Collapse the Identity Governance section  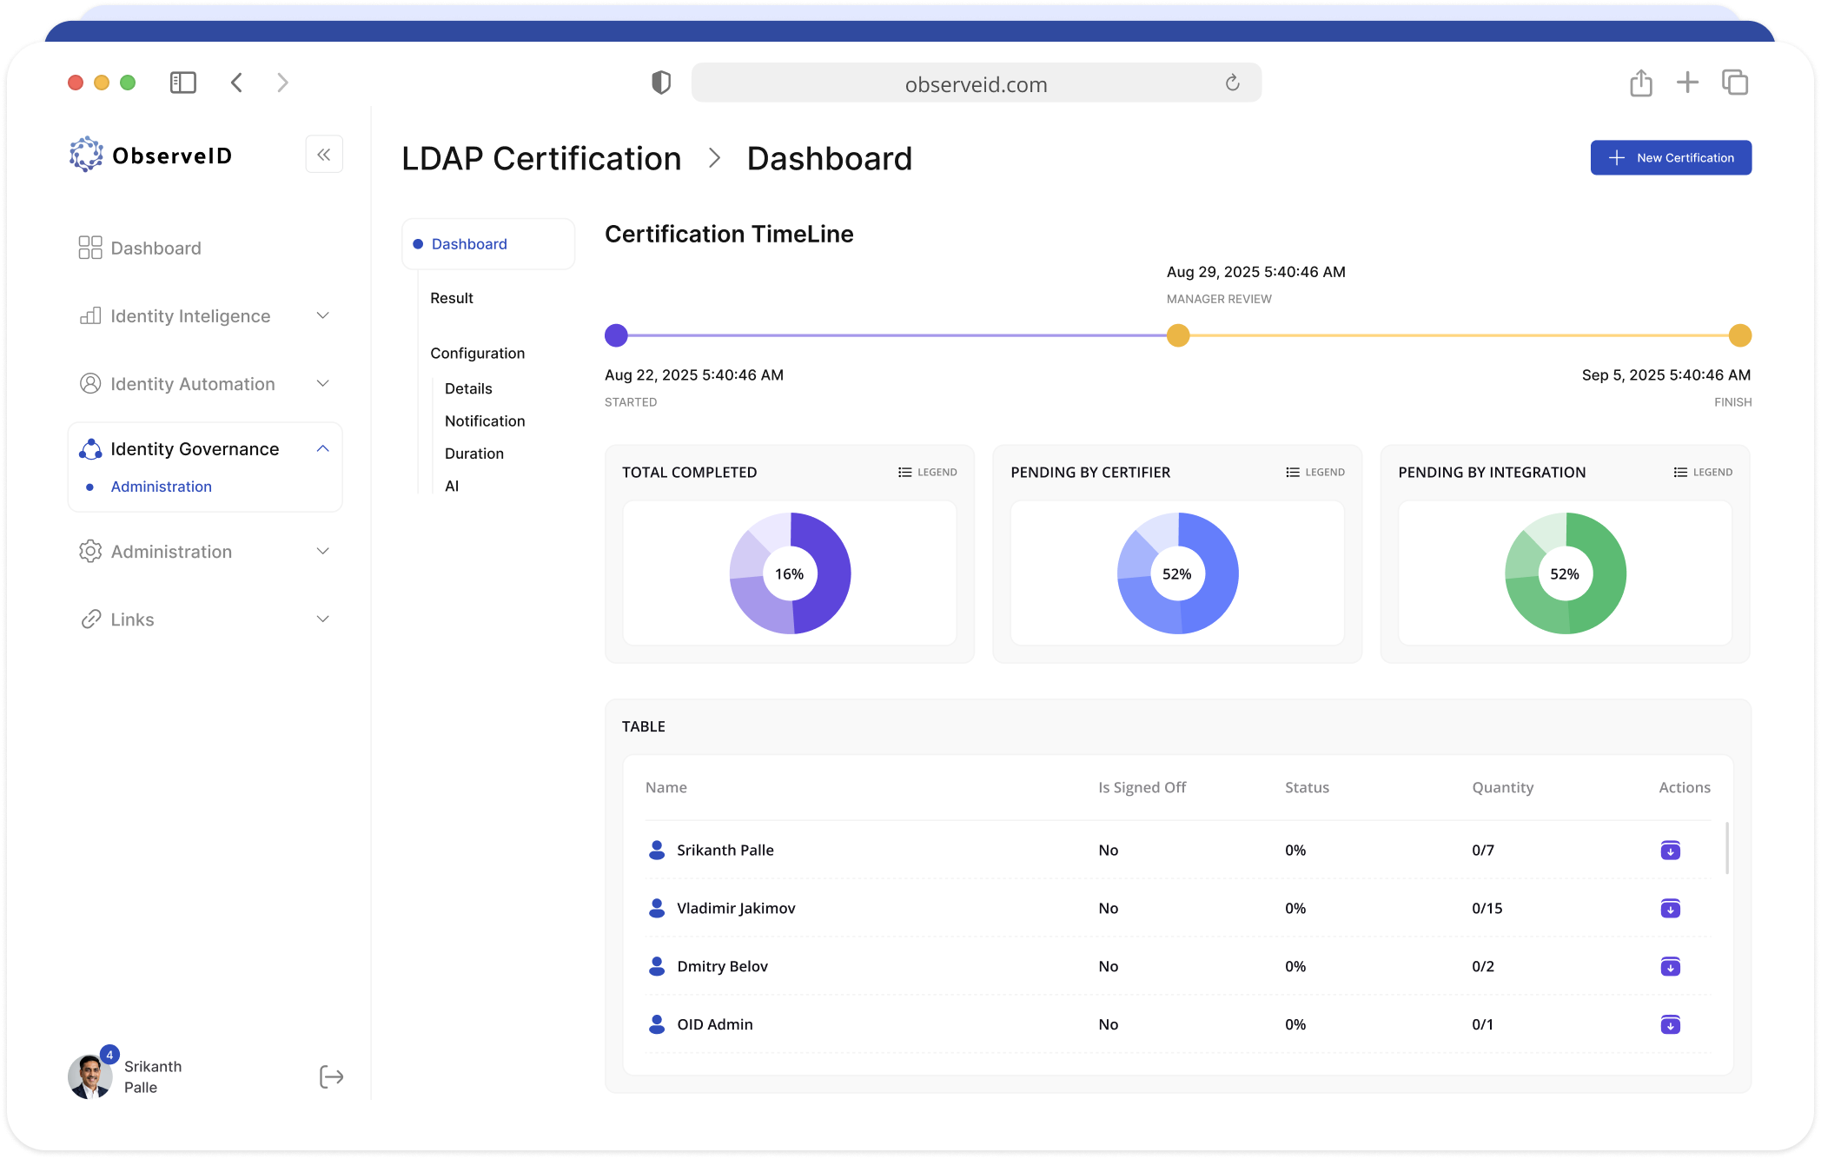click(322, 449)
